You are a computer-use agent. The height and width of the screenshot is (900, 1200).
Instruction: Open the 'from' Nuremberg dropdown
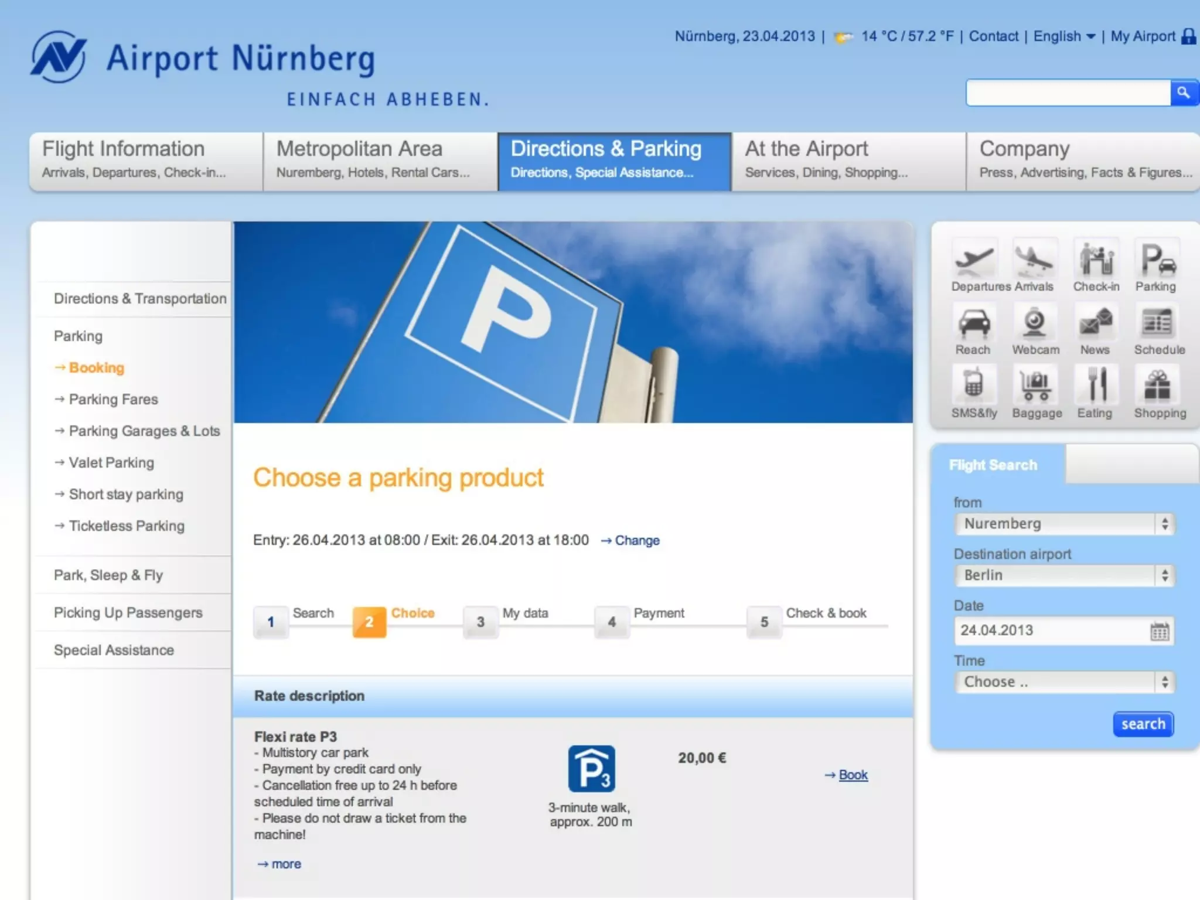pyautogui.click(x=1064, y=524)
